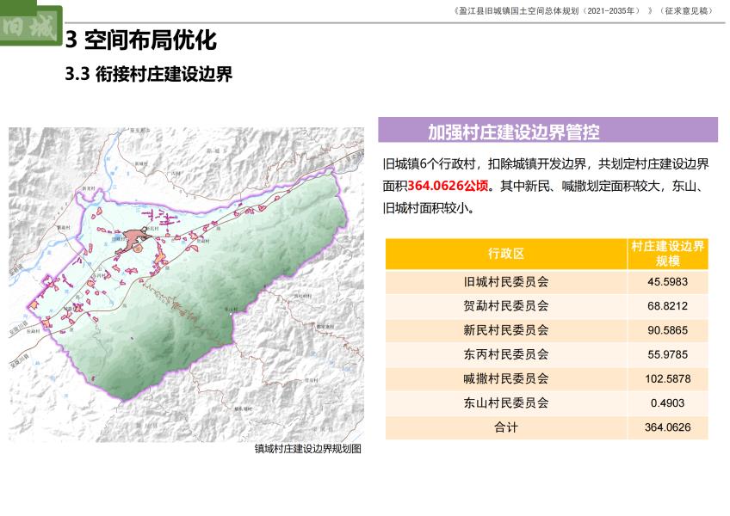730x516 pixels.
Task: Select the subheading 3.3 衔接村庄建设边界
Action: point(149,75)
